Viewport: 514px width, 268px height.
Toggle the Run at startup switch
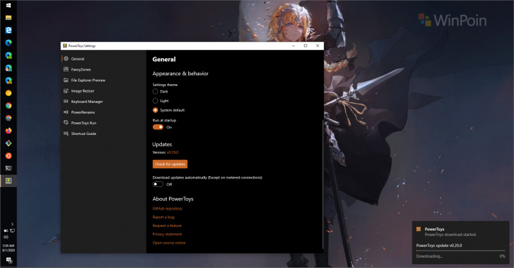[158, 127]
